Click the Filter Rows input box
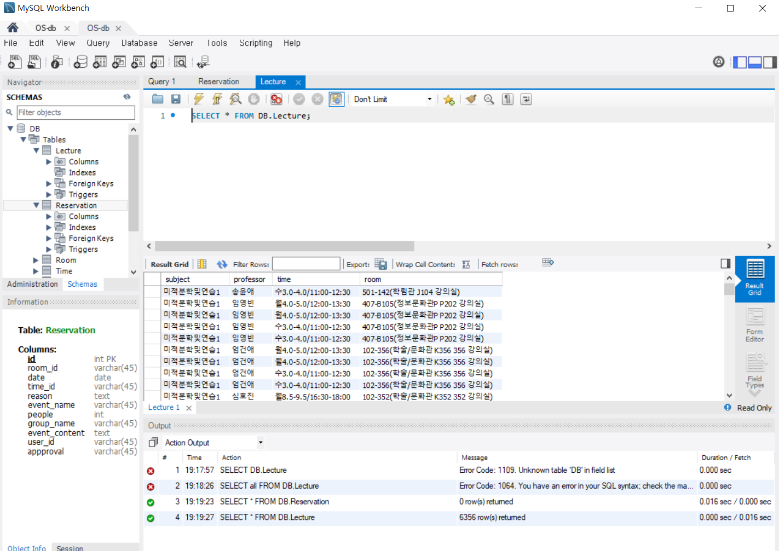This screenshot has height=551, width=779. (306, 264)
